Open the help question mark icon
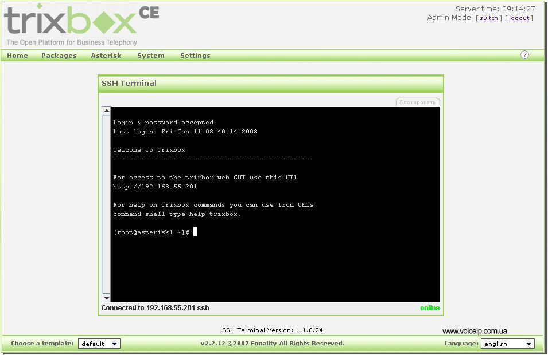548x355 pixels. (x=524, y=55)
